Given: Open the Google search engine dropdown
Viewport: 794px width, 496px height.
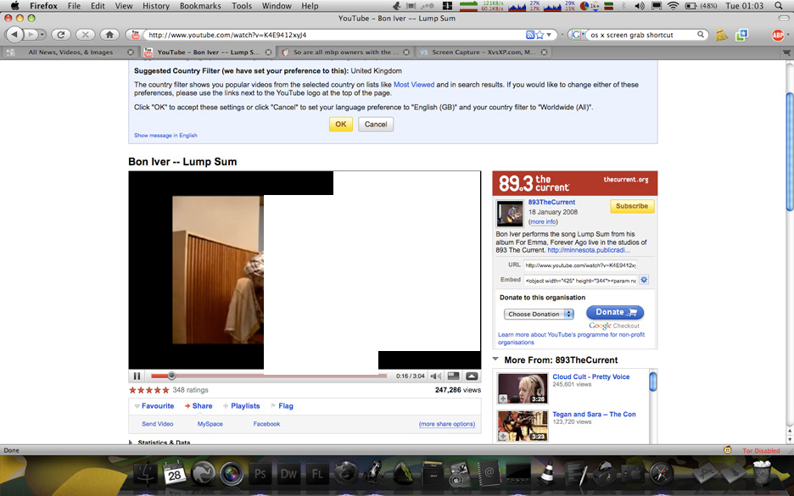Looking at the screenshot, I should coord(578,35).
